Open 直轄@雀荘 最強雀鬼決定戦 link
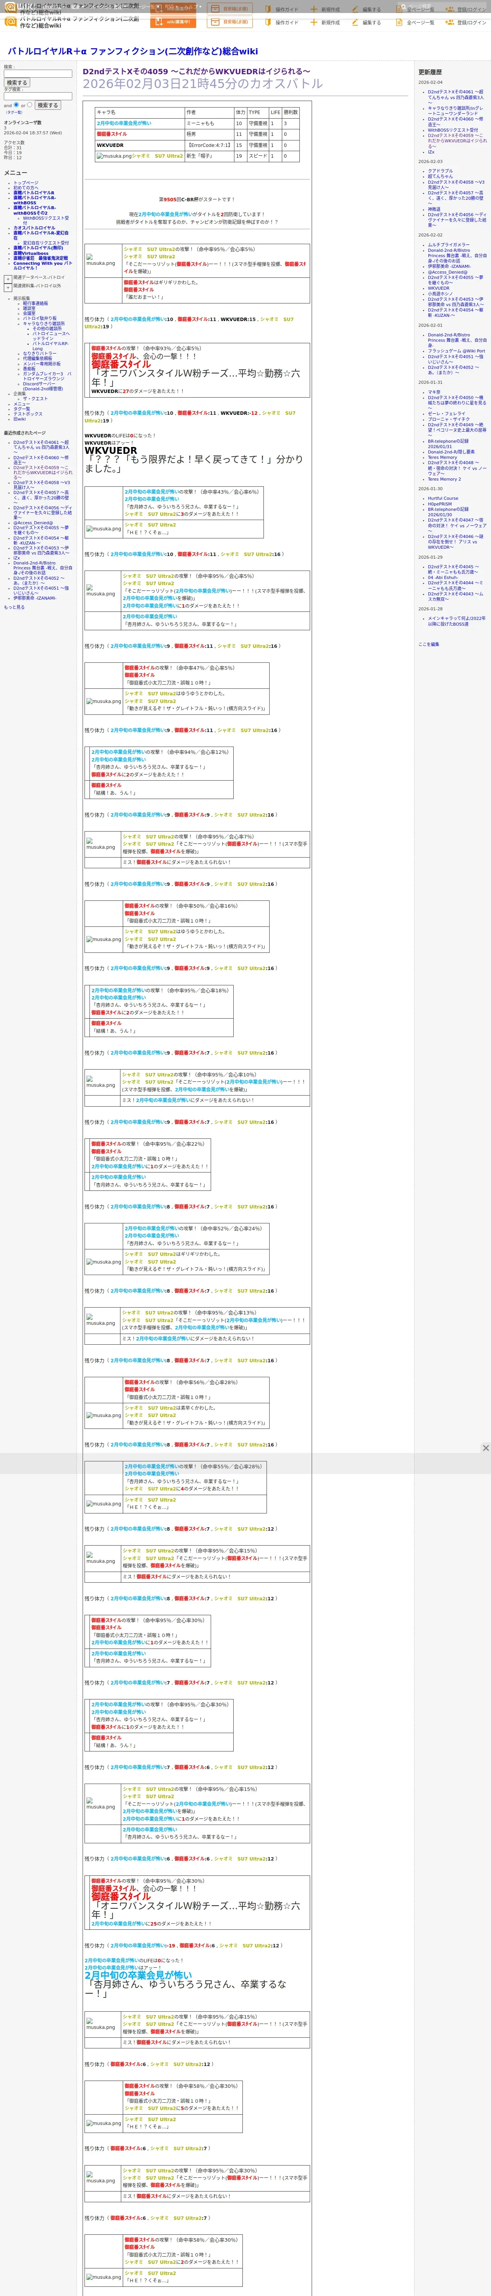Screen dimensions: 491x2296 click(40, 258)
